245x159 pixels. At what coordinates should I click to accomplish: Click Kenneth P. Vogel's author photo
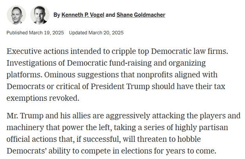(x=16, y=15)
